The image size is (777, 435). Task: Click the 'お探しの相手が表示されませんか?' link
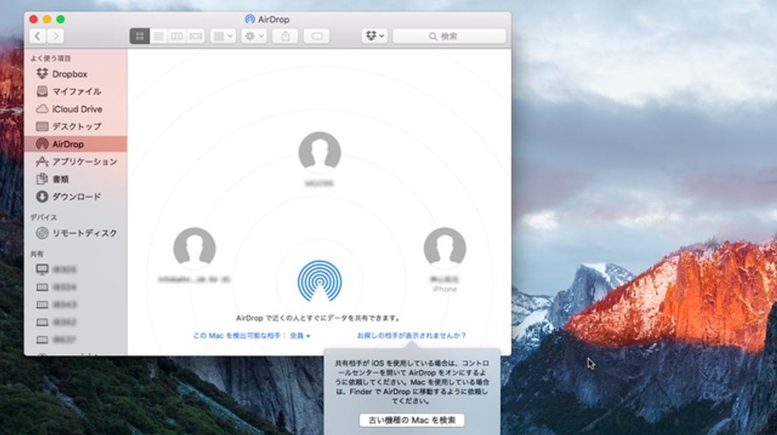pos(411,335)
